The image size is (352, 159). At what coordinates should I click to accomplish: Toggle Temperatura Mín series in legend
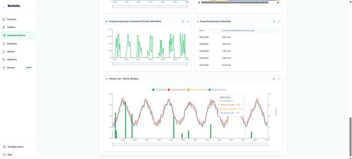click(x=217, y=90)
